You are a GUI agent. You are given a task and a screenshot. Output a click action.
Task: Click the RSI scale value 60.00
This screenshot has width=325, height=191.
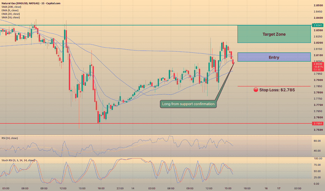point(317,141)
